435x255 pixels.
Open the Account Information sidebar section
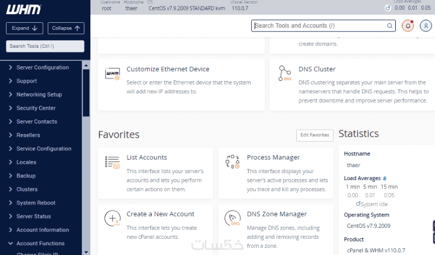(x=42, y=230)
